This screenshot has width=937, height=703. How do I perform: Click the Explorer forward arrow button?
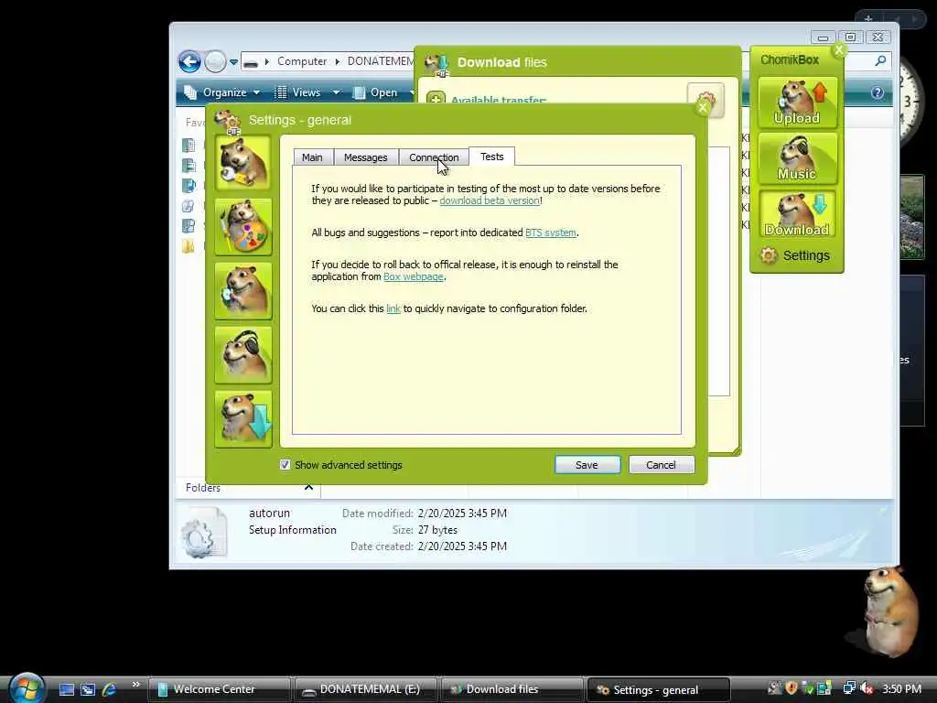coord(215,61)
